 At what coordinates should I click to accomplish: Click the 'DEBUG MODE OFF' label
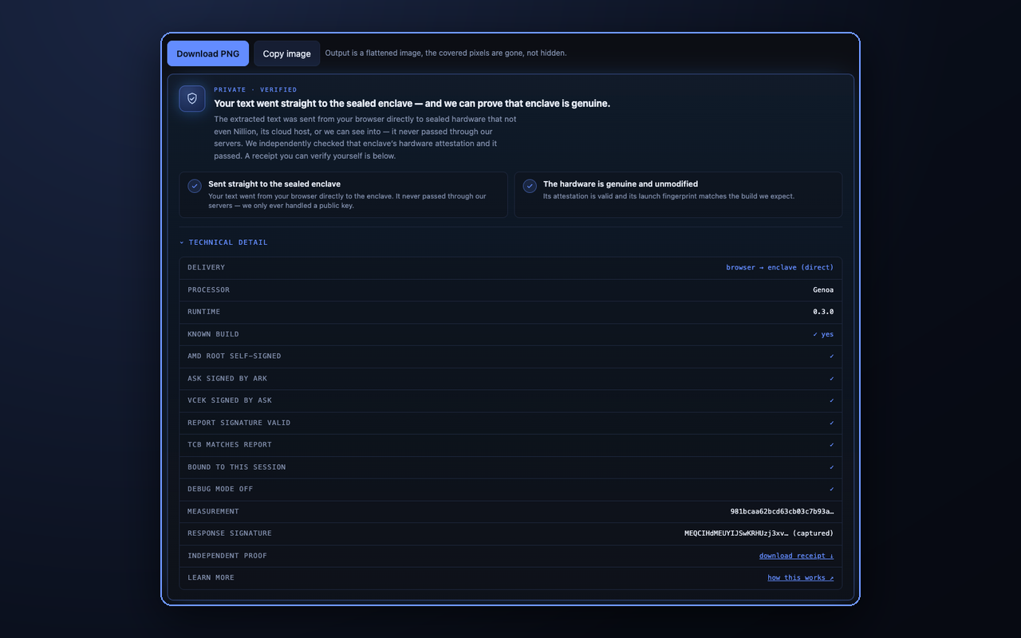(220, 489)
